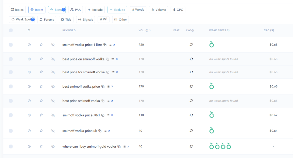This screenshot has width=293, height=158.
Task: Refresh #W3 for smirnoff vodka price uk
Action: (x=191, y=131)
